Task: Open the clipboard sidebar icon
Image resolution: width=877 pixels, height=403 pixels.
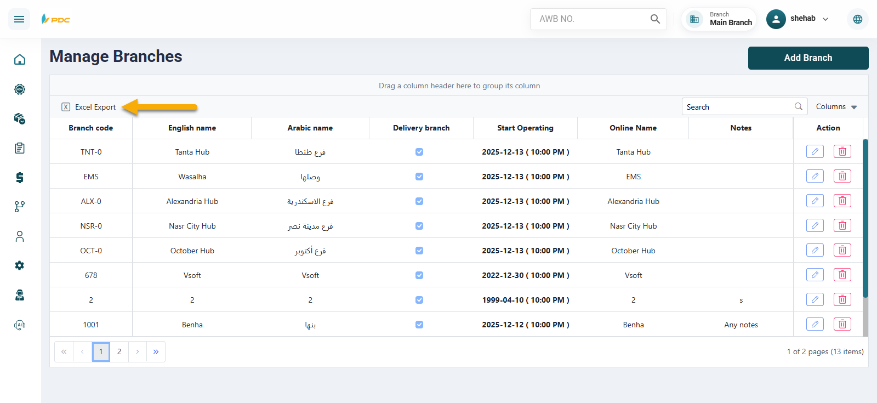Action: pos(20,148)
